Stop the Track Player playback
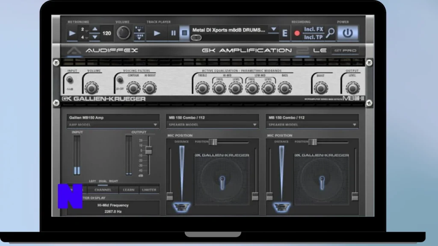This screenshot has height=246, width=438. 184,33
